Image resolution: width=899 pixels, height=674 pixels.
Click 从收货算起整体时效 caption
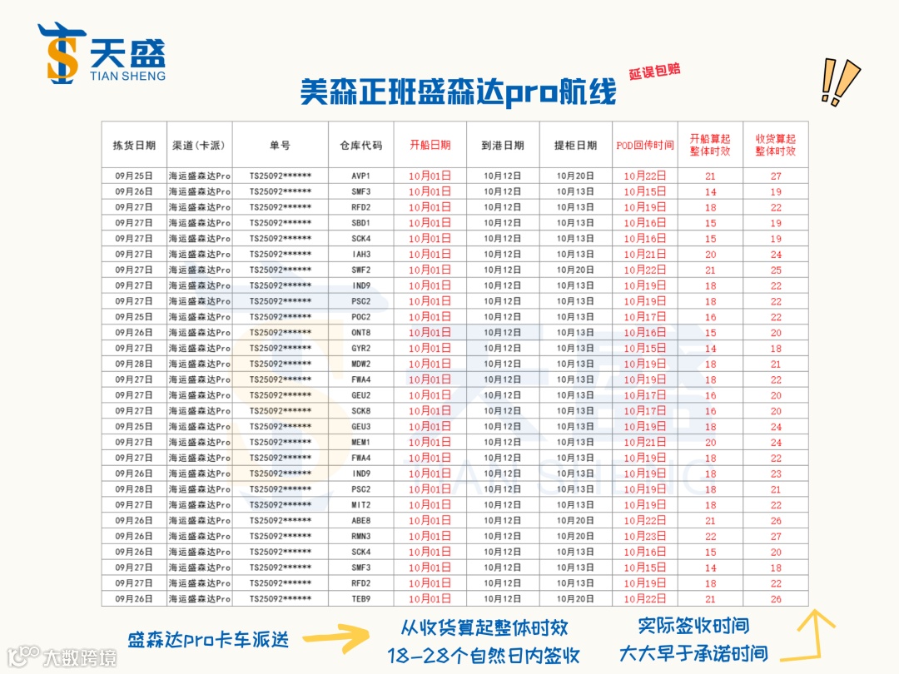484,627
